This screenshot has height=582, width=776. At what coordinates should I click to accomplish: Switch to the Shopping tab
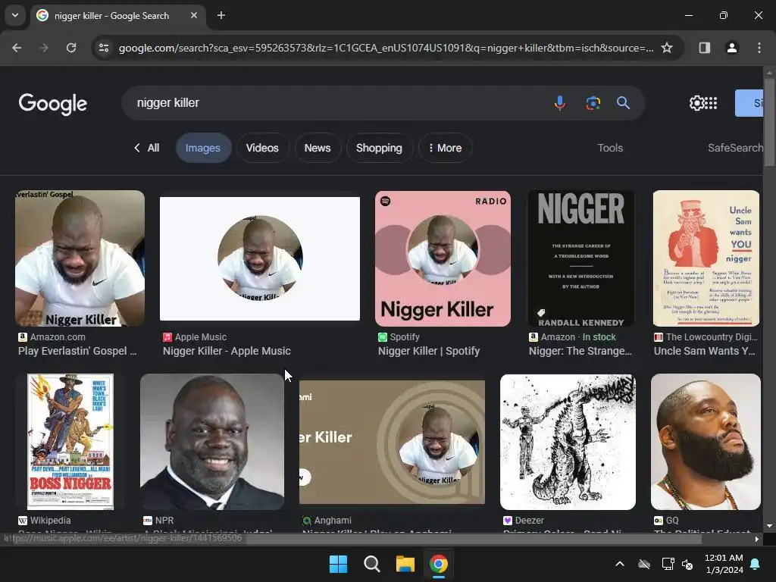[x=379, y=148]
